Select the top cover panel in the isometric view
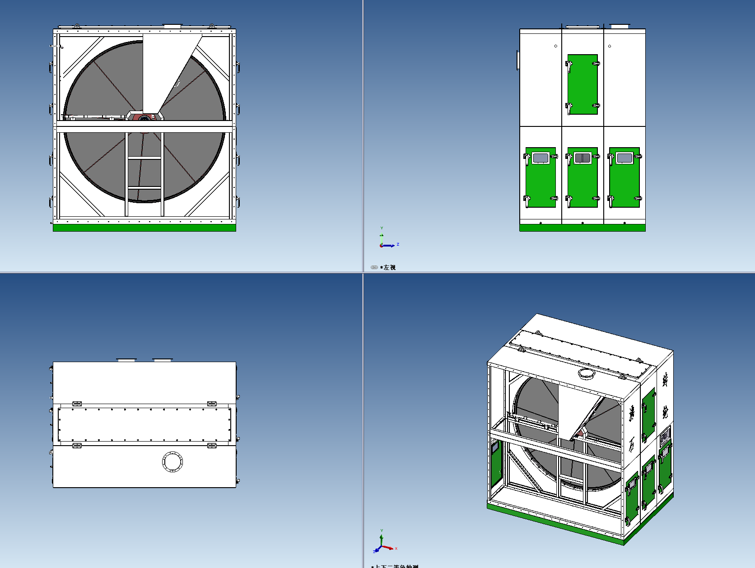The width and height of the screenshot is (755, 568). pyautogui.click(x=583, y=354)
